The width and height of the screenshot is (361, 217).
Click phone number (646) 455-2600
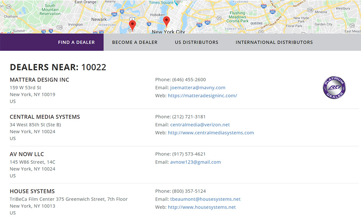(189, 80)
